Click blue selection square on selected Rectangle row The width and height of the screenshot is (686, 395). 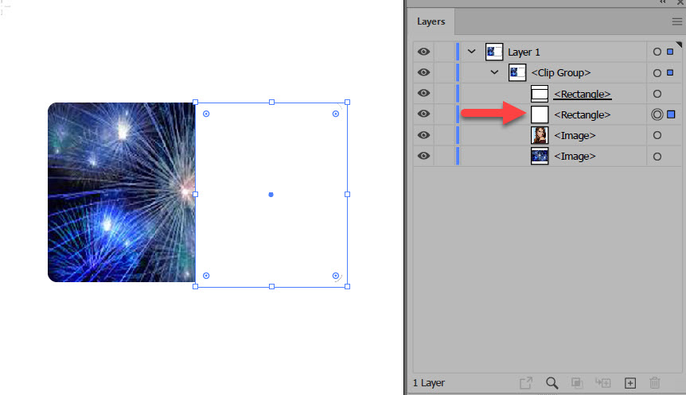click(x=671, y=114)
